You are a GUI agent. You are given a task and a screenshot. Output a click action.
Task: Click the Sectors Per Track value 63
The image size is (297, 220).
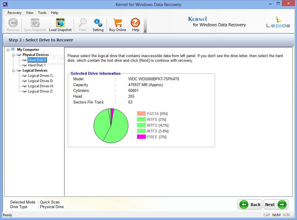[x=130, y=102]
